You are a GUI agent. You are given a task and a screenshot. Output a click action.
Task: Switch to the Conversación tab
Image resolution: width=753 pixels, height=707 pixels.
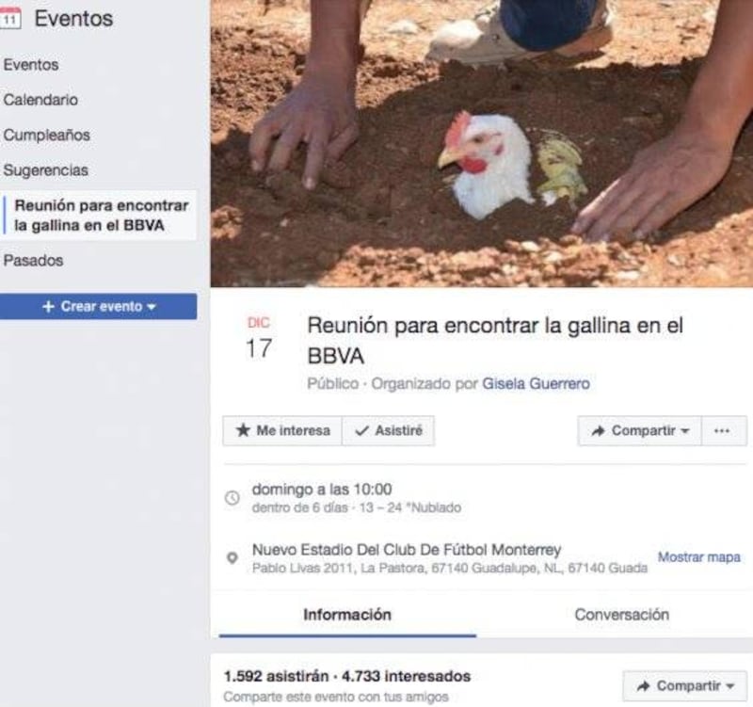(621, 615)
